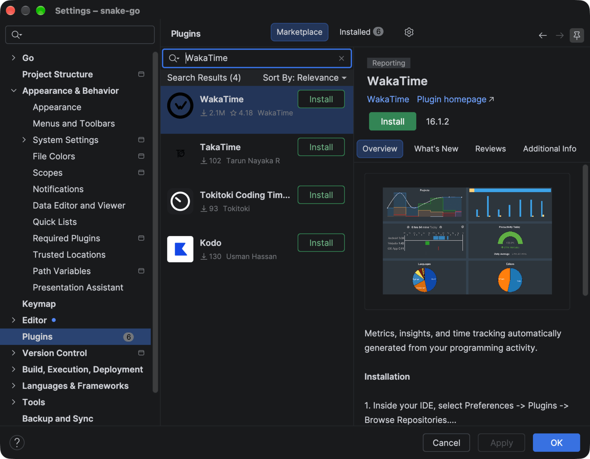Confirm settings with the OK button
This screenshot has height=459, width=590.
pos(556,443)
